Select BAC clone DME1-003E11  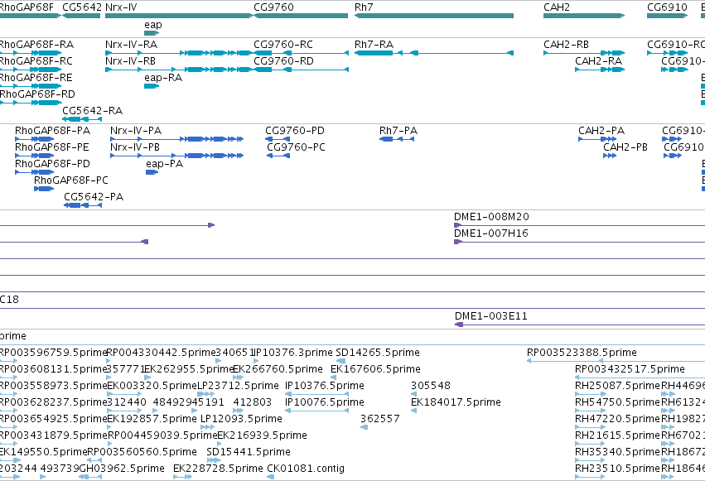click(580, 325)
